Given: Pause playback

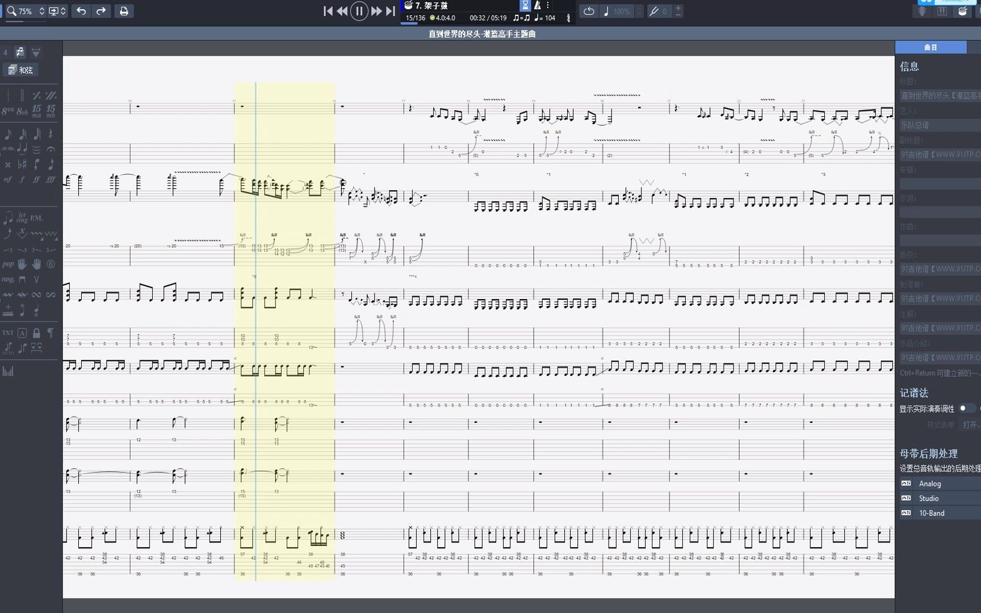Looking at the screenshot, I should 359,11.
